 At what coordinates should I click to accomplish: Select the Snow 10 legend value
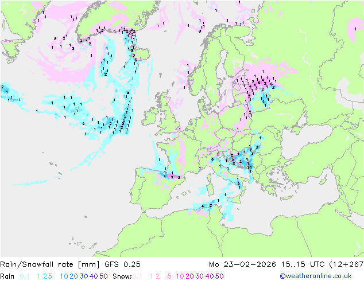[180, 276]
